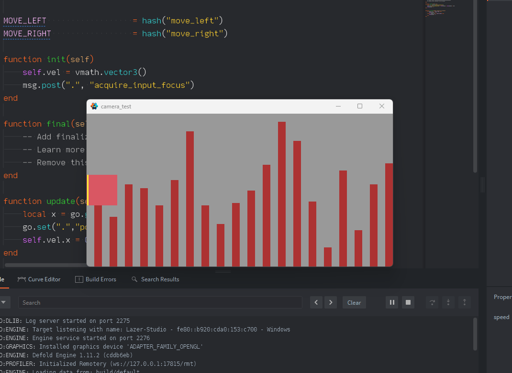Stop the running game with the square button
The height and width of the screenshot is (373, 512).
coord(408,302)
